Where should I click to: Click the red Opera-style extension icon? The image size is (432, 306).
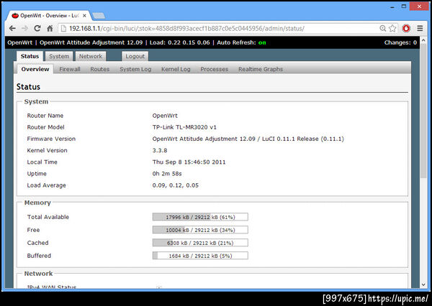(x=406, y=28)
